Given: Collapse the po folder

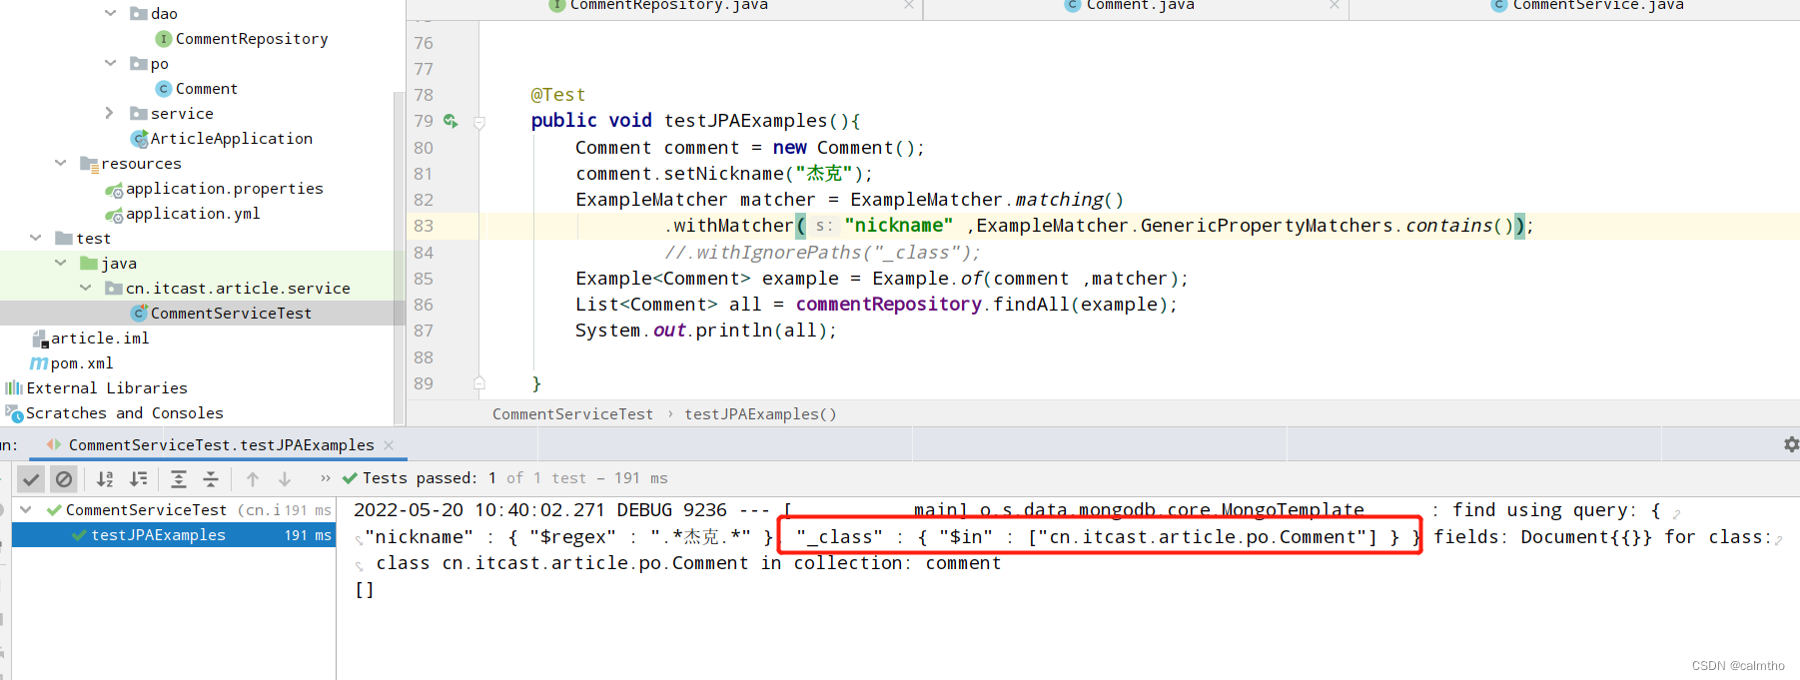Looking at the screenshot, I should pyautogui.click(x=110, y=63).
